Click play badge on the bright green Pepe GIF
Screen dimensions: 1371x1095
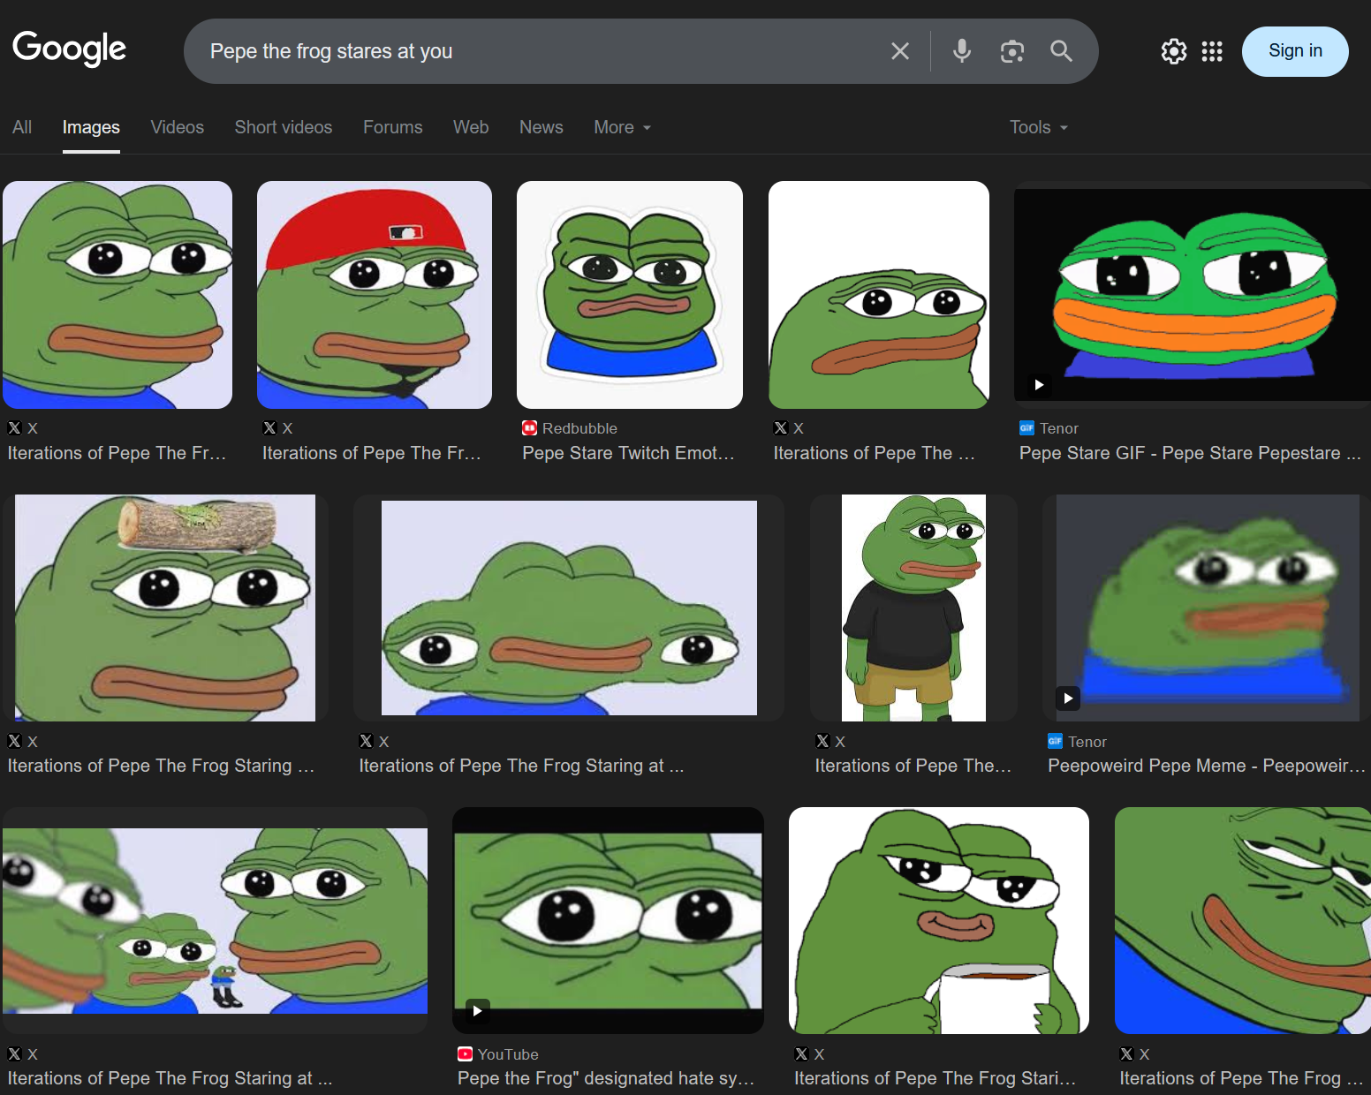(1040, 385)
